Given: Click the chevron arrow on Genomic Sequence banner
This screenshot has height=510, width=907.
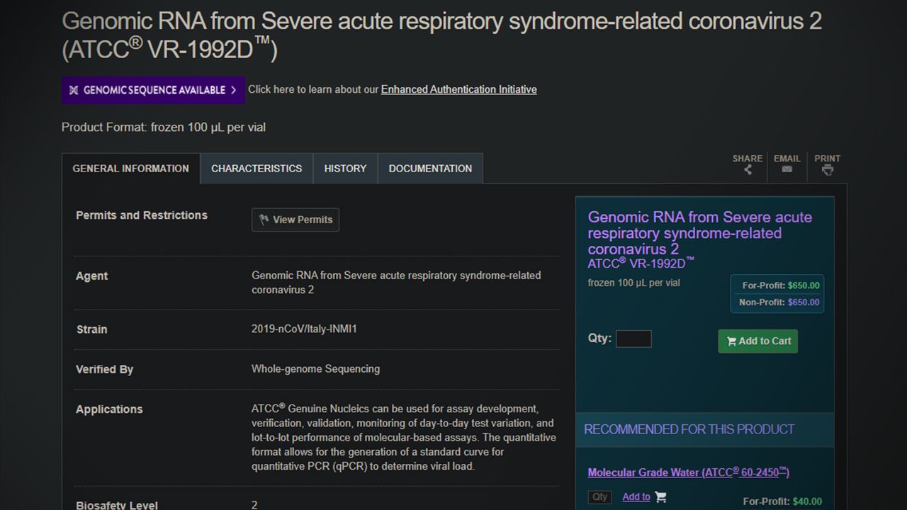Looking at the screenshot, I should 233,90.
